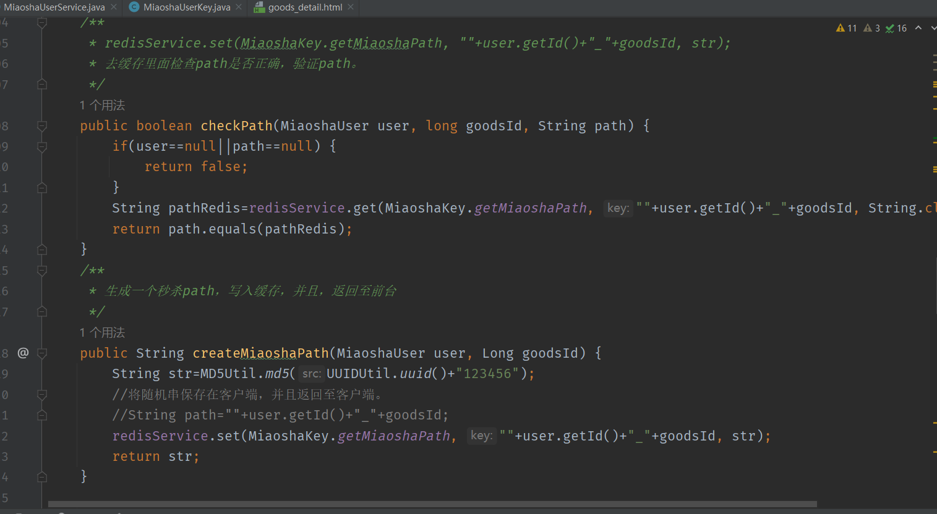Image resolution: width=937 pixels, height=514 pixels.
Task: Click 'MD5Util' in the String str line
Action: (x=228, y=374)
